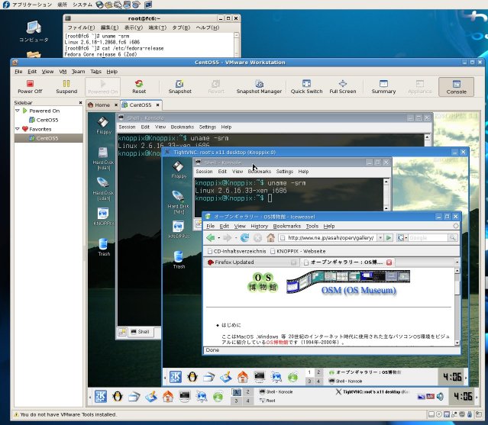Open Iceweasel History menu
488x425 pixels.
coord(259,226)
